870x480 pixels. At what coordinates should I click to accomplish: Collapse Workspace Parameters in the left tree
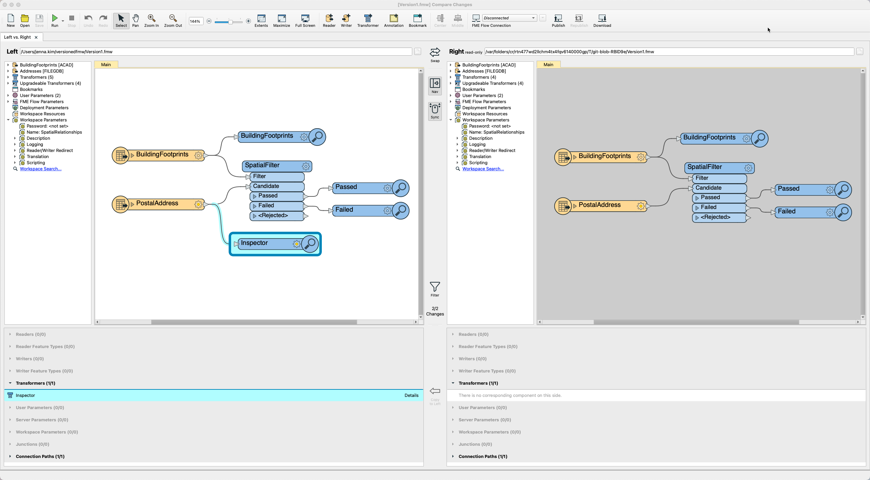(x=8, y=120)
